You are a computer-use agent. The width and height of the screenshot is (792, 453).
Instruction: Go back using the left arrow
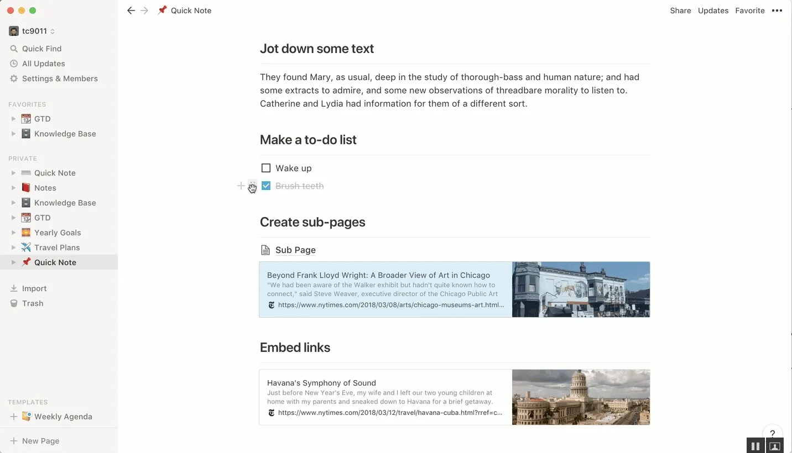click(131, 10)
